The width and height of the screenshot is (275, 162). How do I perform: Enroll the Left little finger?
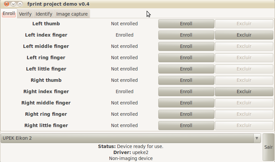[x=186, y=69]
